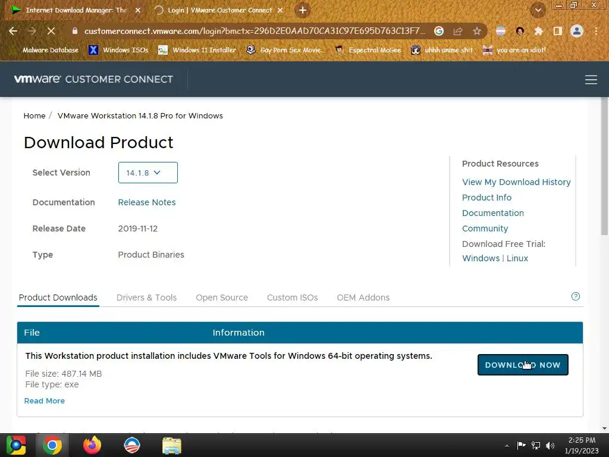Click Read More link

[44, 400]
